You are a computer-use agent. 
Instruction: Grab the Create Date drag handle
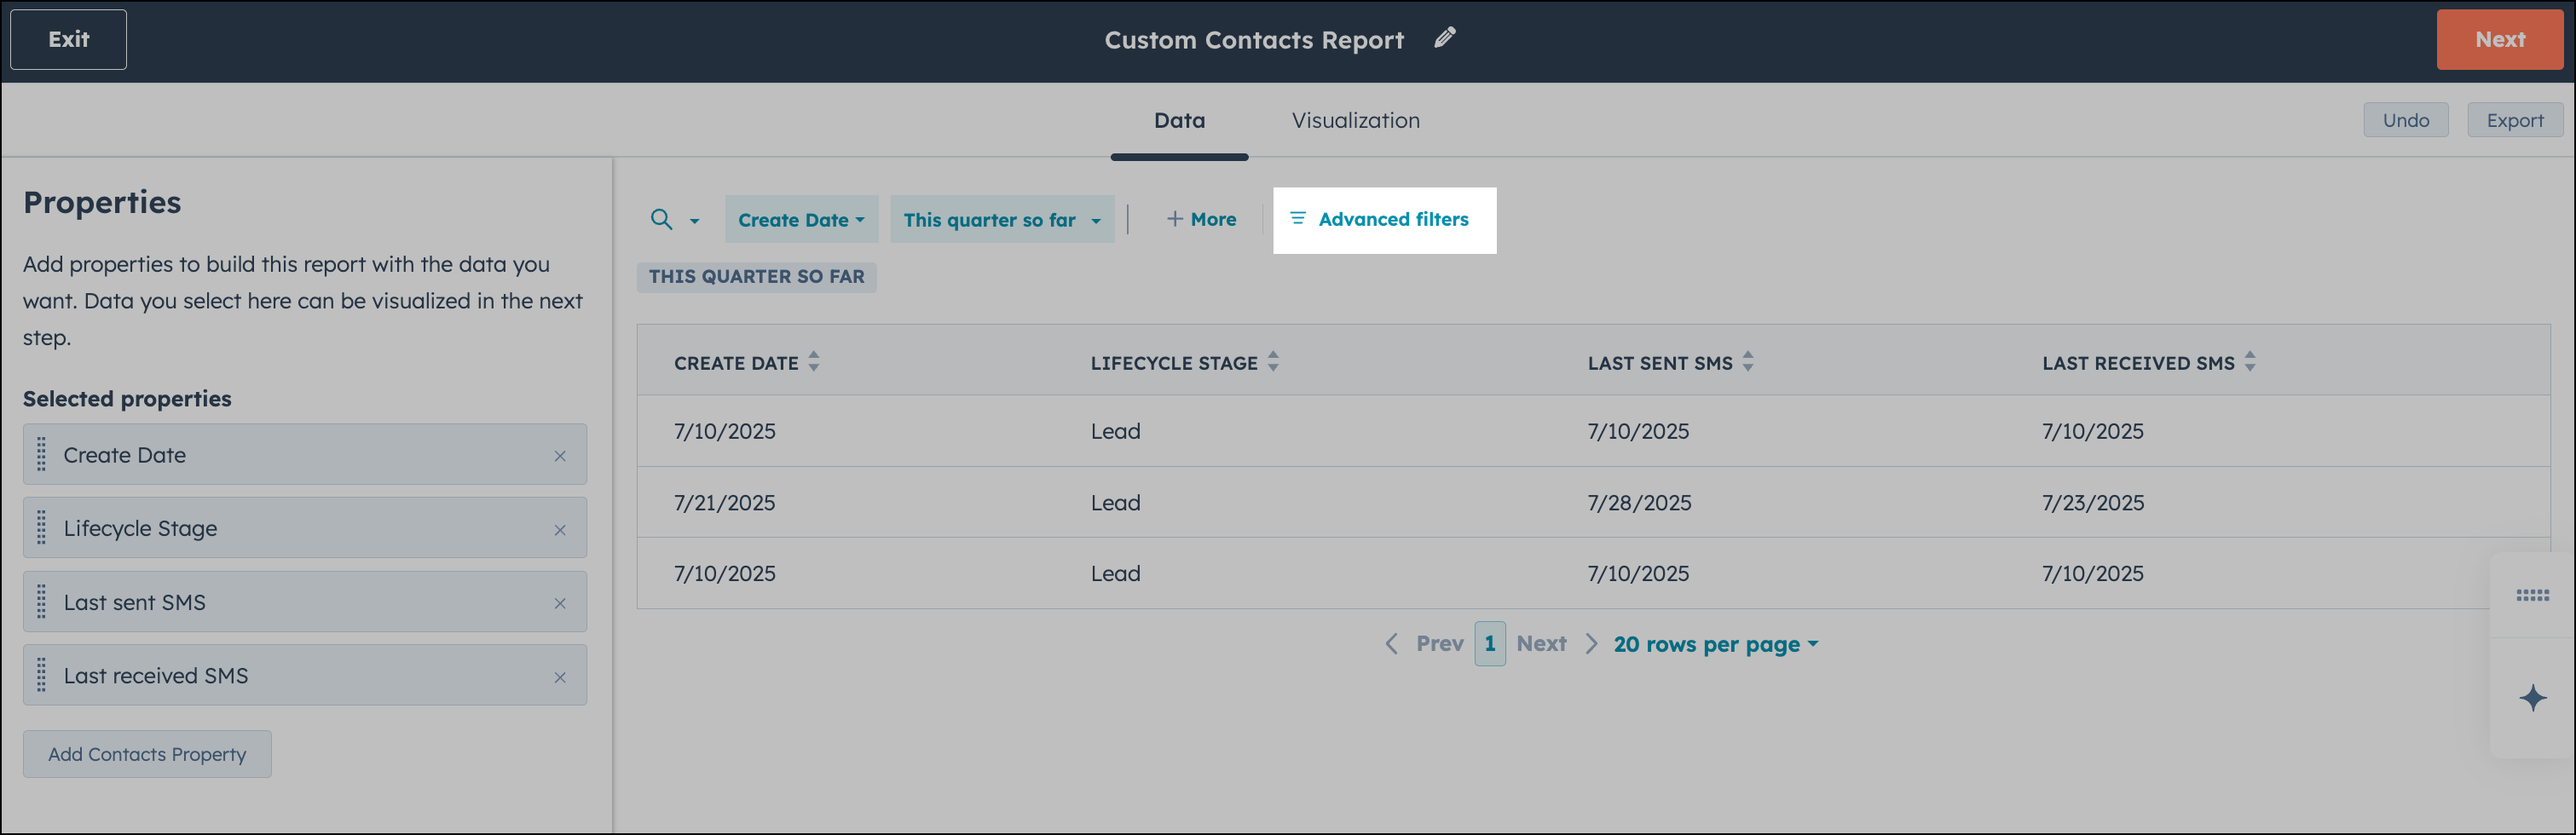tap(41, 454)
